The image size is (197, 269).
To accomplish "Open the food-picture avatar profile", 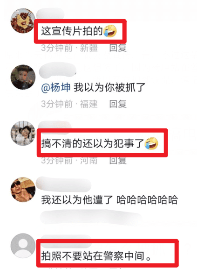I will [x=23, y=21].
